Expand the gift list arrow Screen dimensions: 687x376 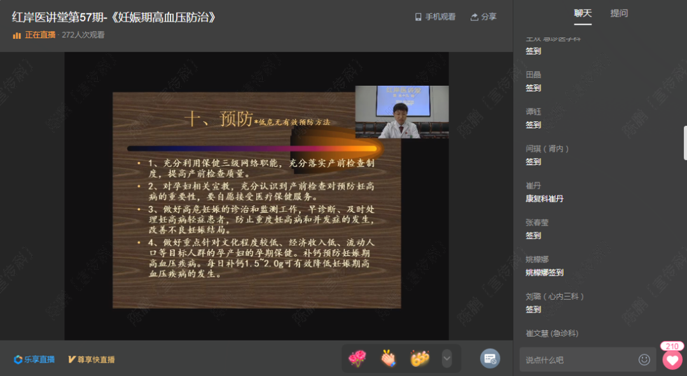(447, 358)
